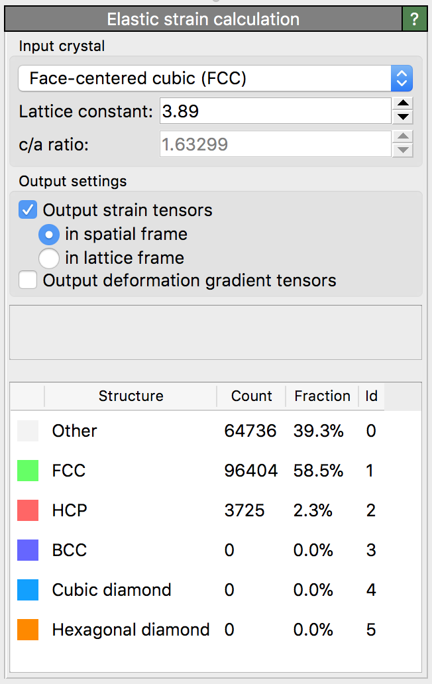Click the orange Hexagonal diamond color swatch
This screenshot has height=684, width=432.
point(28,630)
